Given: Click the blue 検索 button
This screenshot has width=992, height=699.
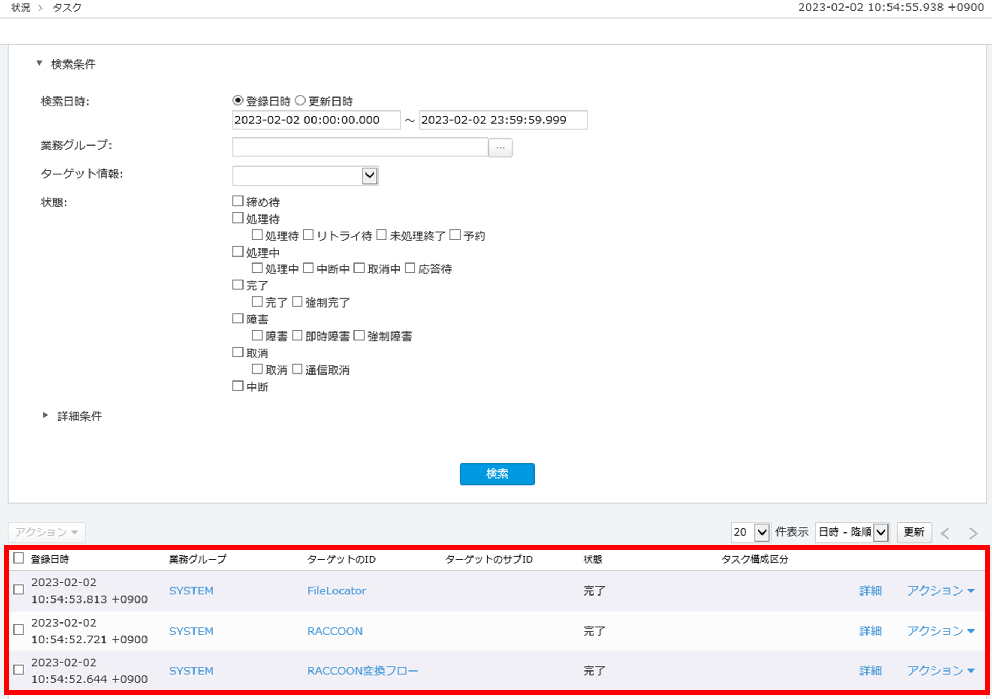Looking at the screenshot, I should point(497,474).
